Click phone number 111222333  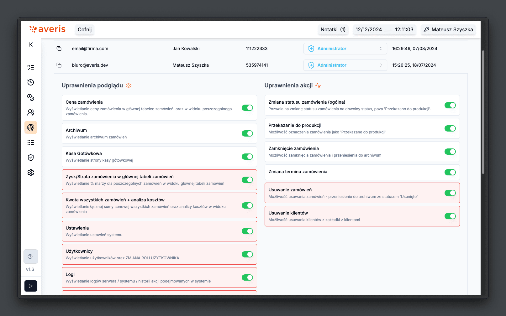pyautogui.click(x=257, y=49)
